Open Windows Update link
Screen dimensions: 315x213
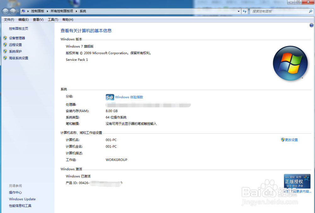click(22, 199)
